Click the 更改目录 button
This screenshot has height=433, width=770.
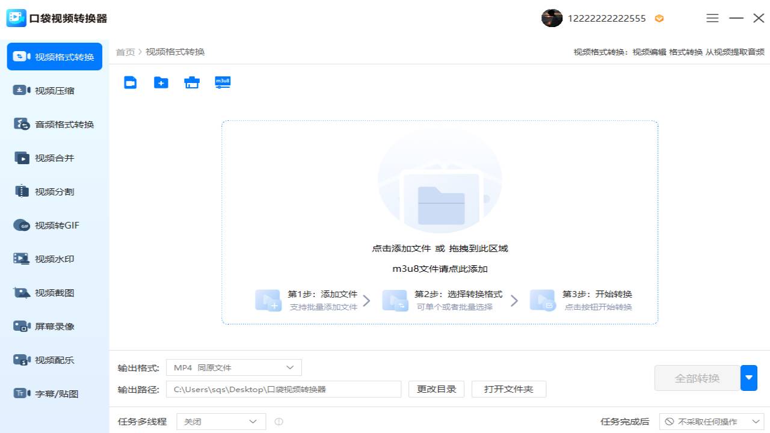coord(436,388)
